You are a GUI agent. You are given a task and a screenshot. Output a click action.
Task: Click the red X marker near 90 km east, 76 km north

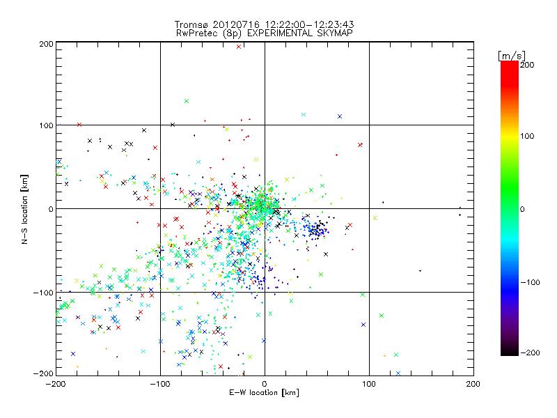360,145
